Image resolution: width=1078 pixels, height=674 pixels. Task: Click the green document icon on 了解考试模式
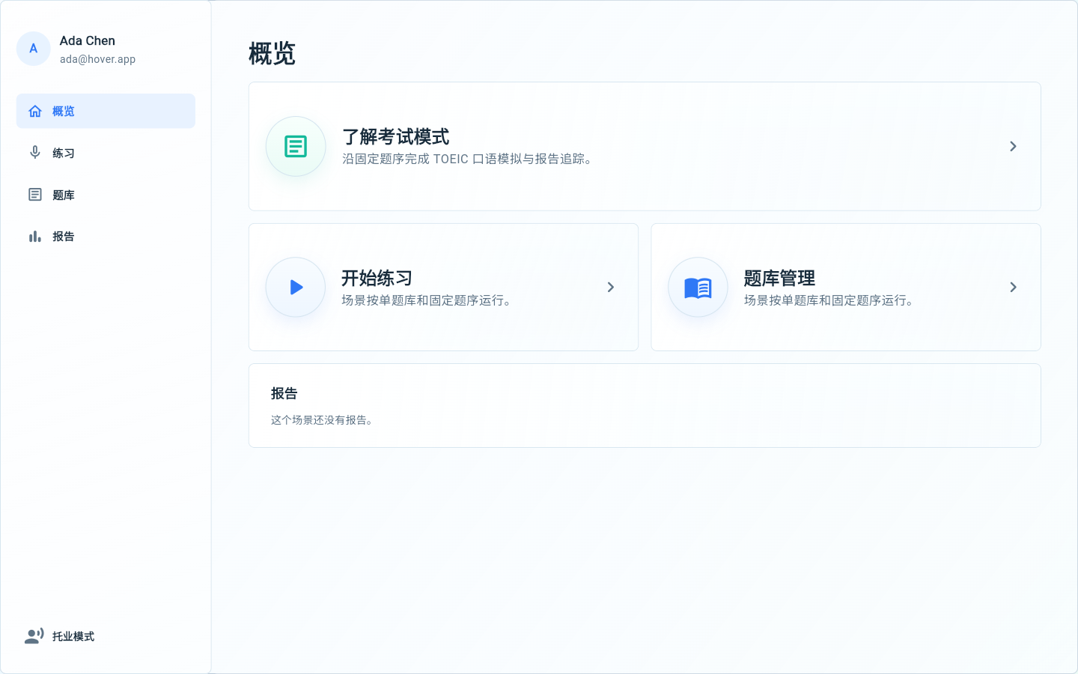296,146
